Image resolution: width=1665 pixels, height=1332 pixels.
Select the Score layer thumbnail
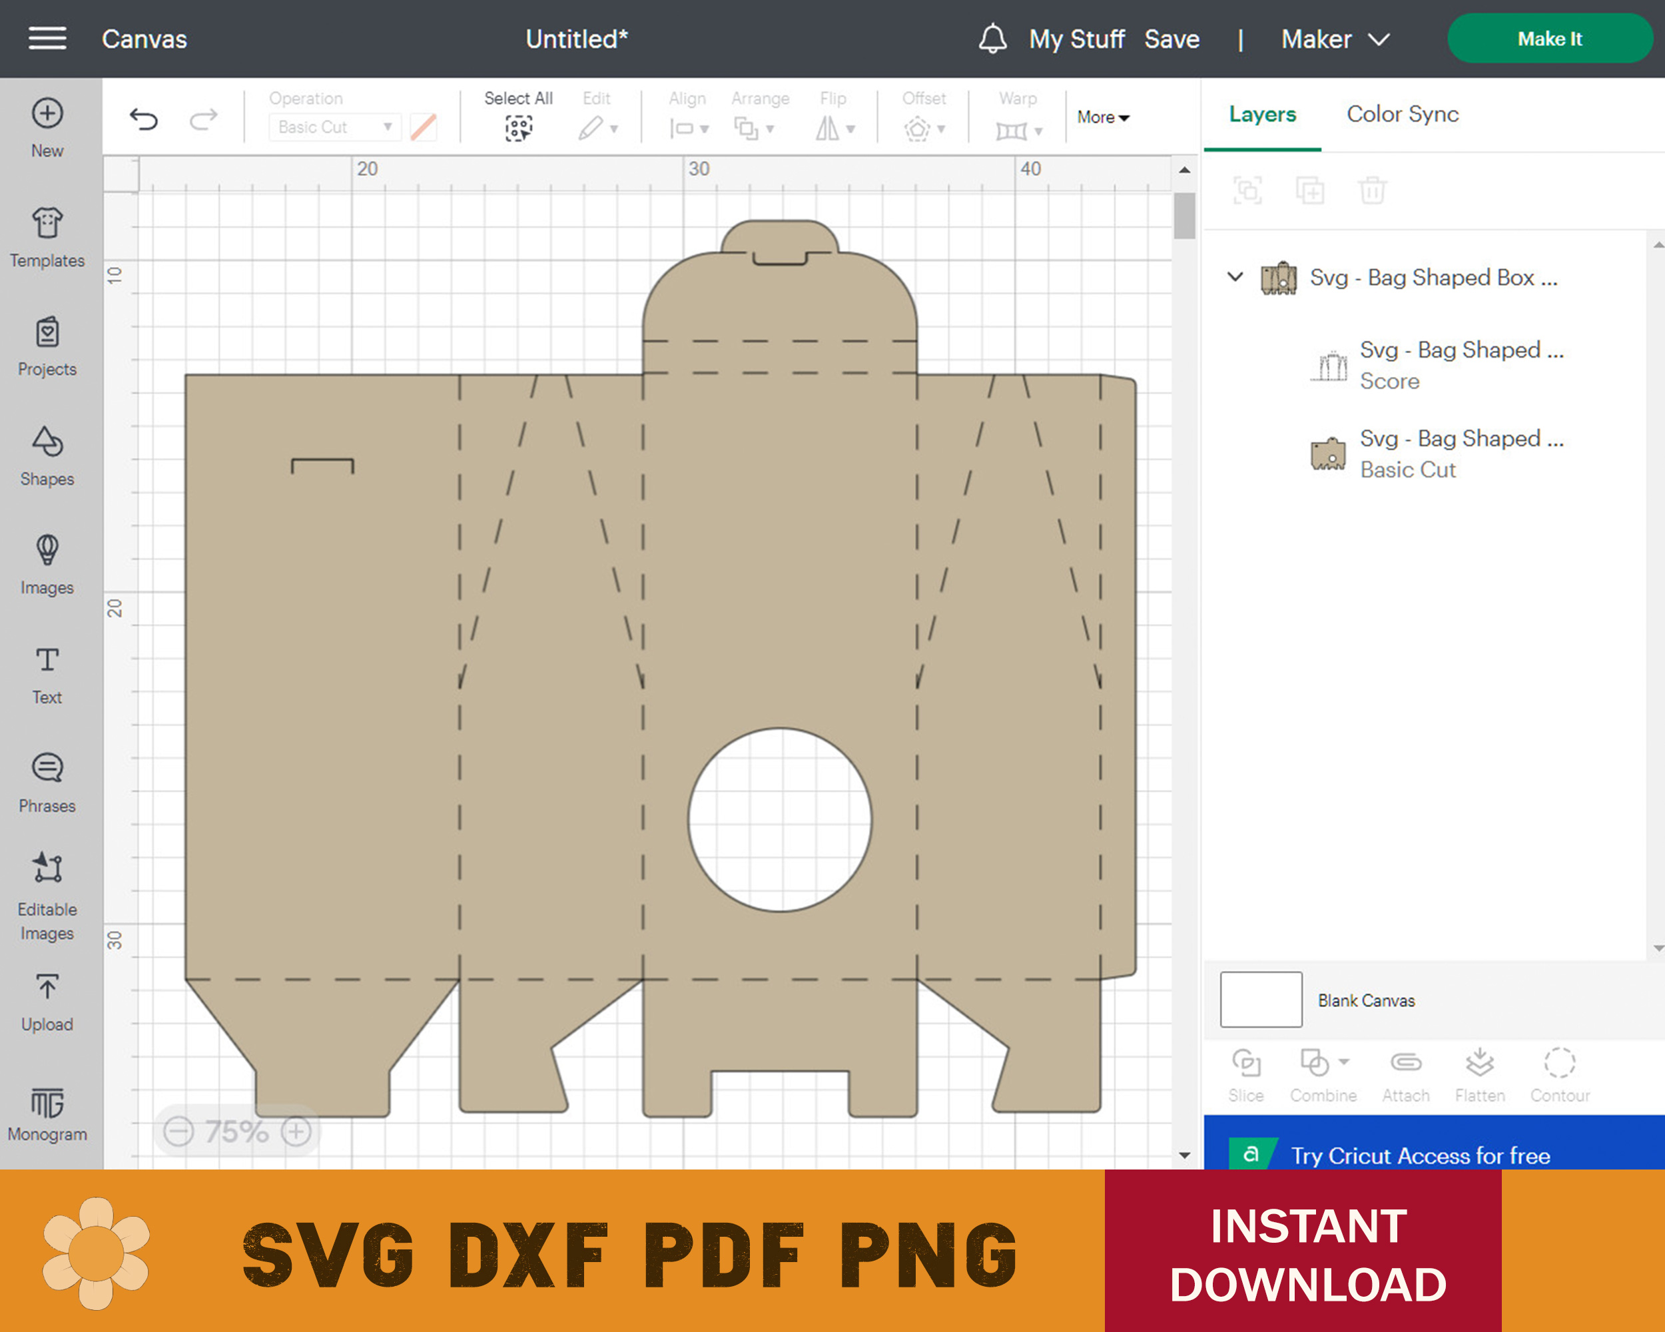pyautogui.click(x=1330, y=365)
